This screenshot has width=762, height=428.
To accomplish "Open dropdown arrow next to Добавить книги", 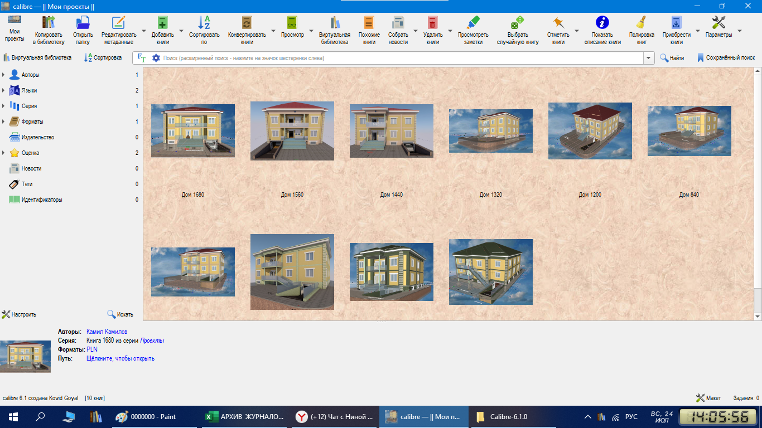I will click(x=181, y=31).
